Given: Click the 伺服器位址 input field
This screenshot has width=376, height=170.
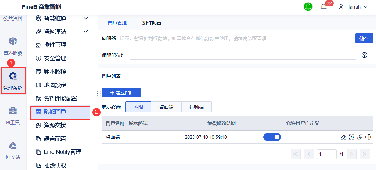Looking at the screenshot, I should tap(243, 55).
